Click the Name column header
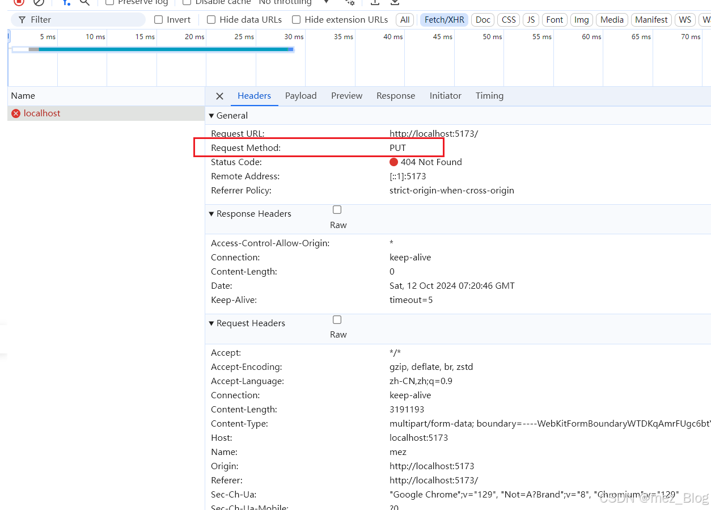The image size is (711, 510). 105,96
